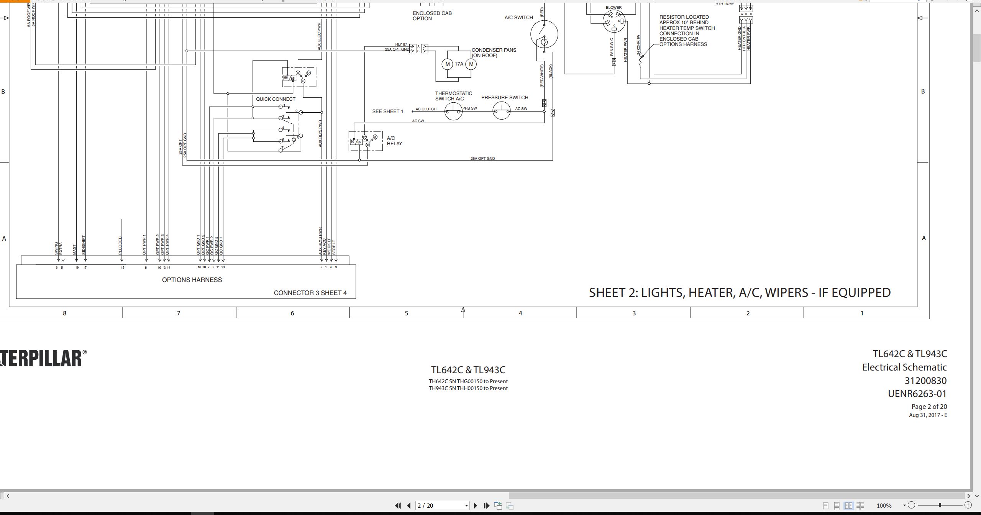Image resolution: width=981 pixels, height=515 pixels.
Task: Click the Caterpillar logo in footer
Action: click(x=43, y=358)
